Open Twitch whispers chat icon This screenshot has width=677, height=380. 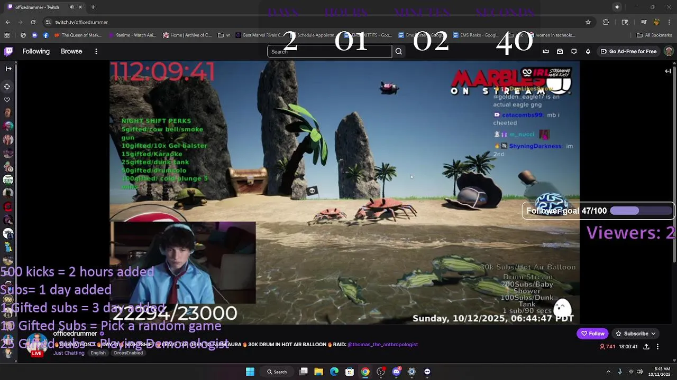574,51
